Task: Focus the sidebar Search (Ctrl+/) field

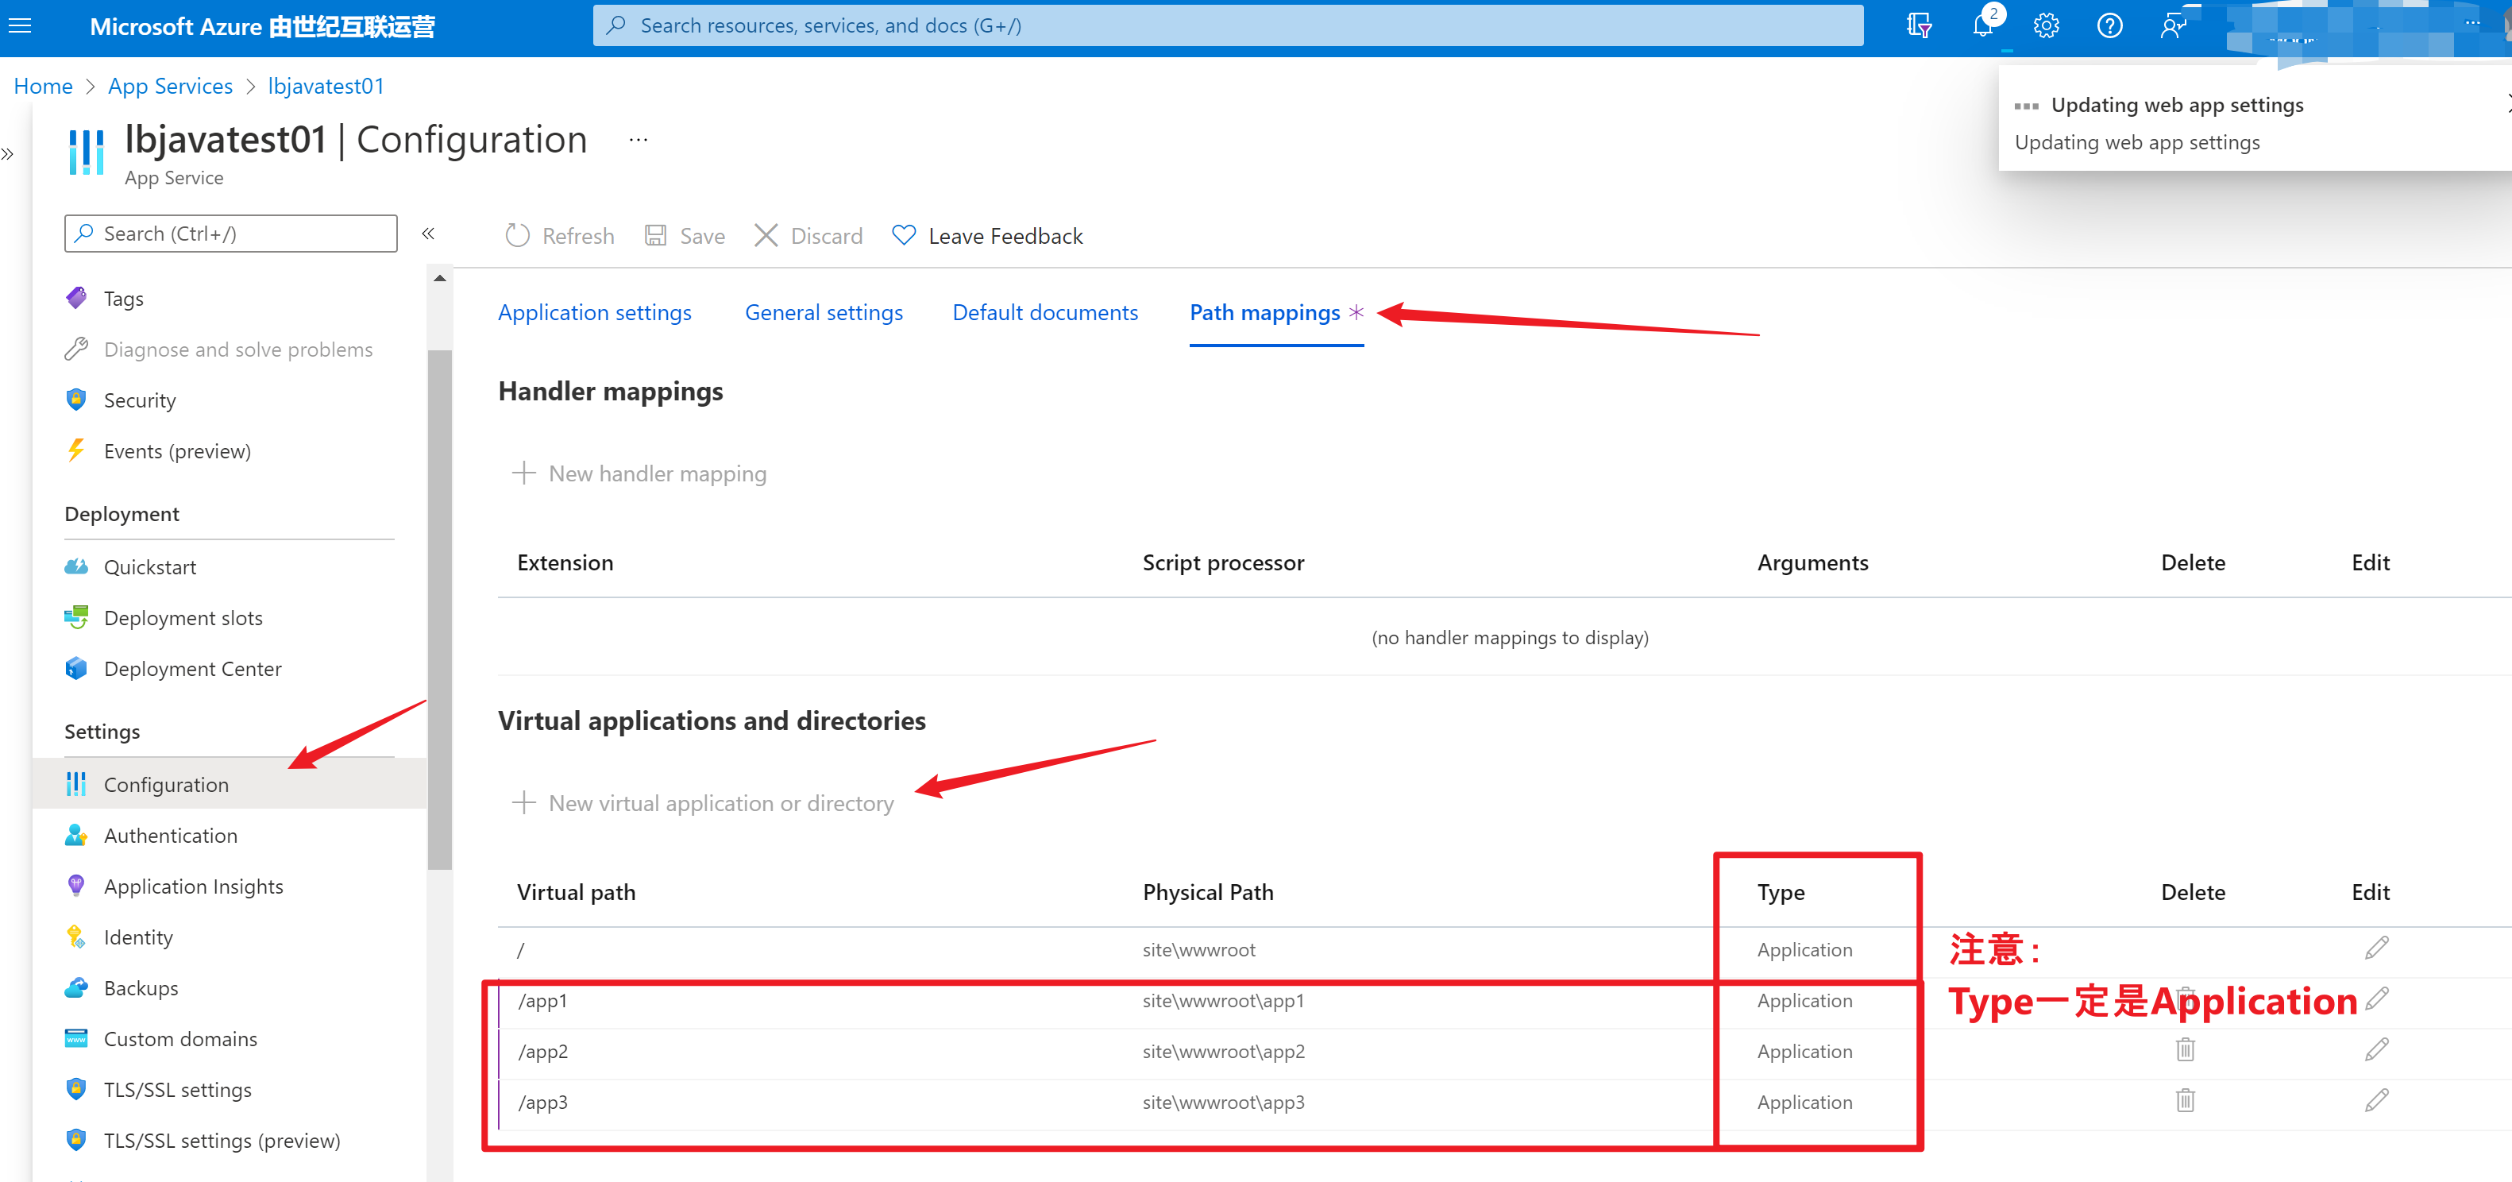Action: [x=231, y=234]
